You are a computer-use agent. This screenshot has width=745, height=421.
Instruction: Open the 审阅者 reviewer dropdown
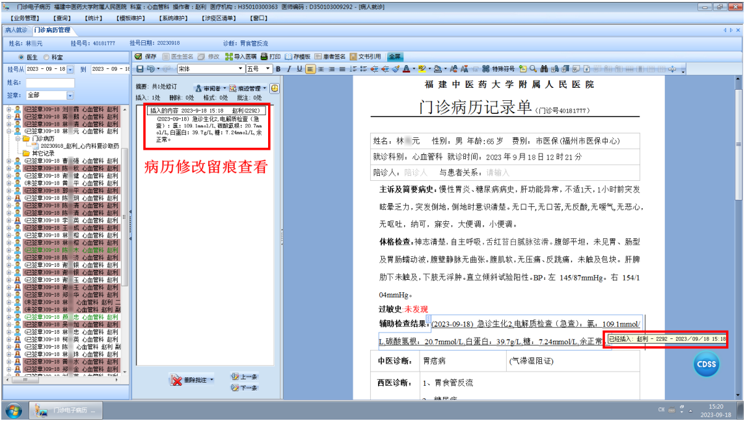(x=211, y=88)
